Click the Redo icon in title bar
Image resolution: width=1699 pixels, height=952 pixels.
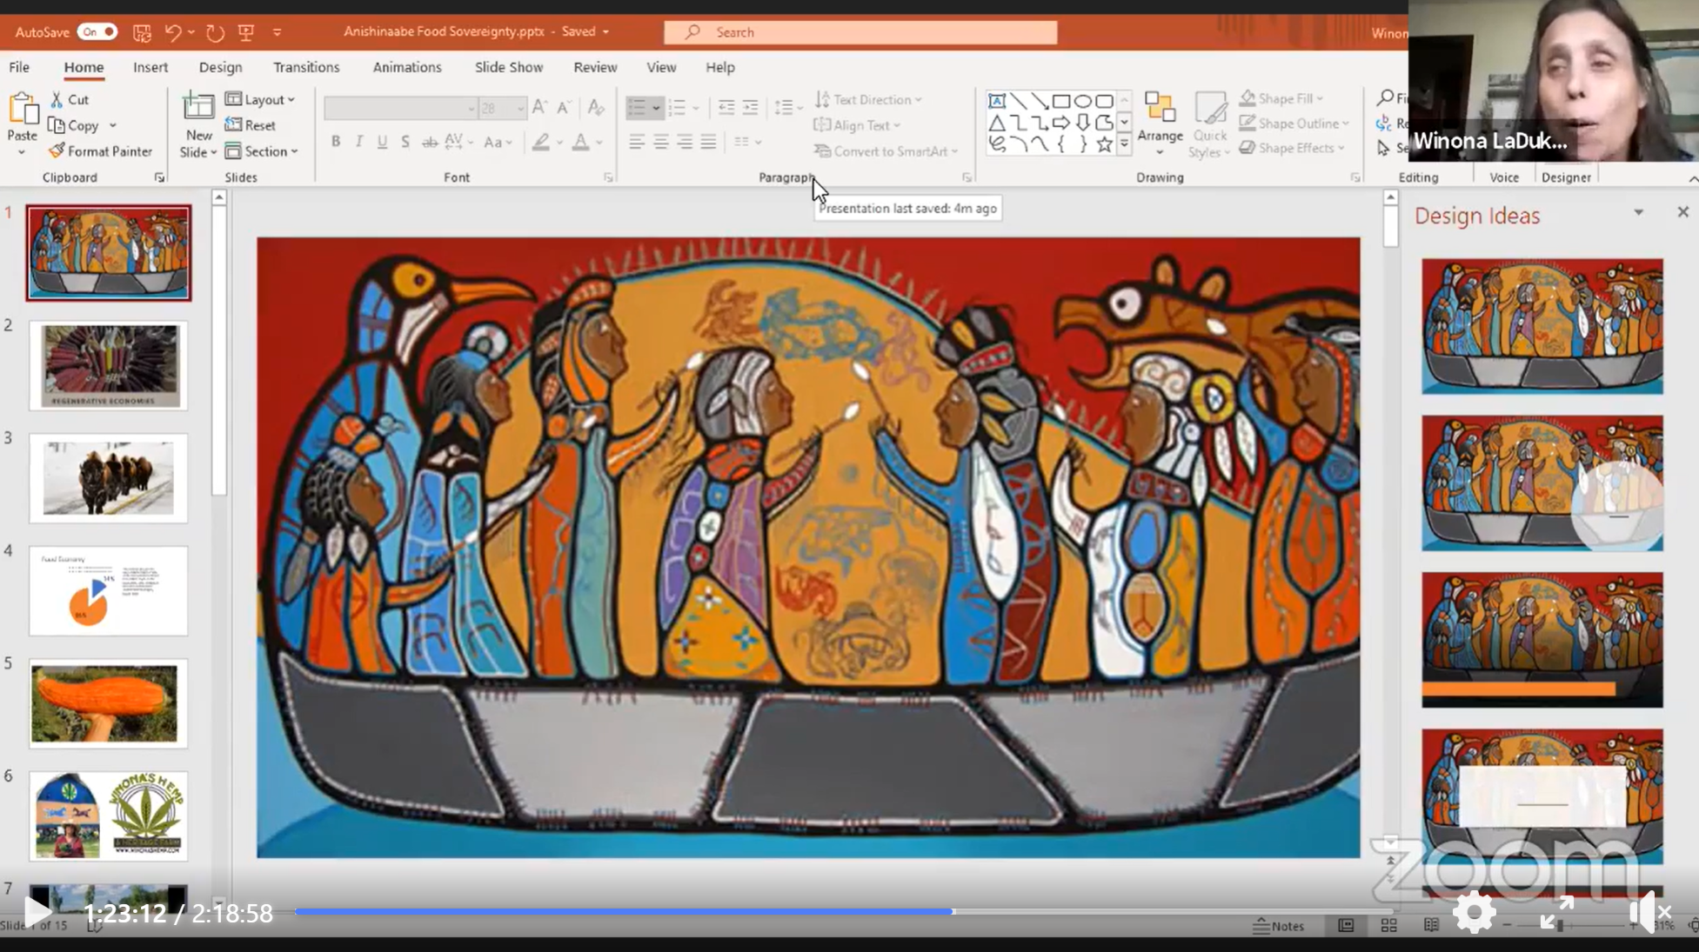(x=215, y=32)
